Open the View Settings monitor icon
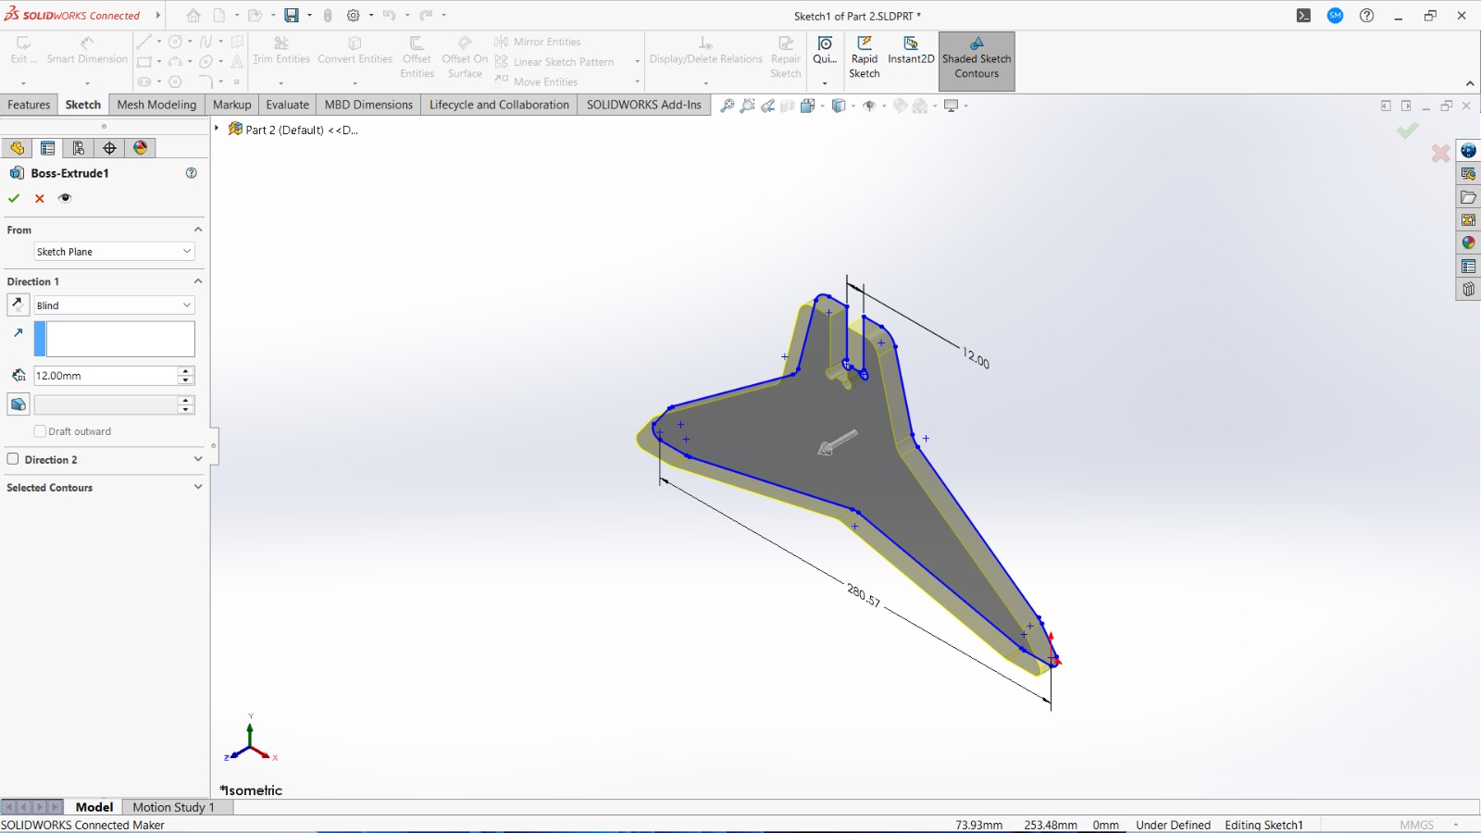Image resolution: width=1481 pixels, height=833 pixels. [x=951, y=106]
